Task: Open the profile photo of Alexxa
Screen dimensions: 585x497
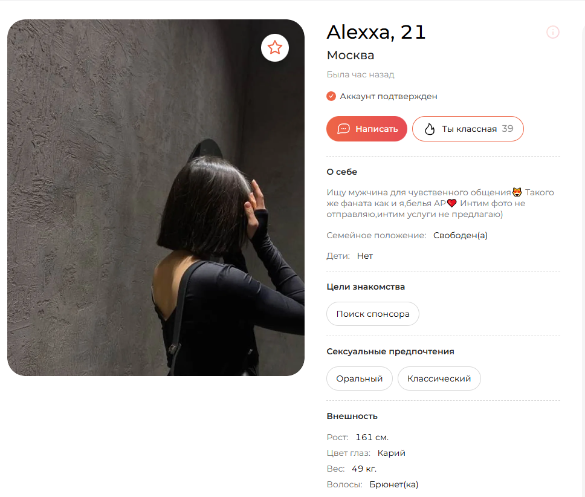Action: [156, 197]
